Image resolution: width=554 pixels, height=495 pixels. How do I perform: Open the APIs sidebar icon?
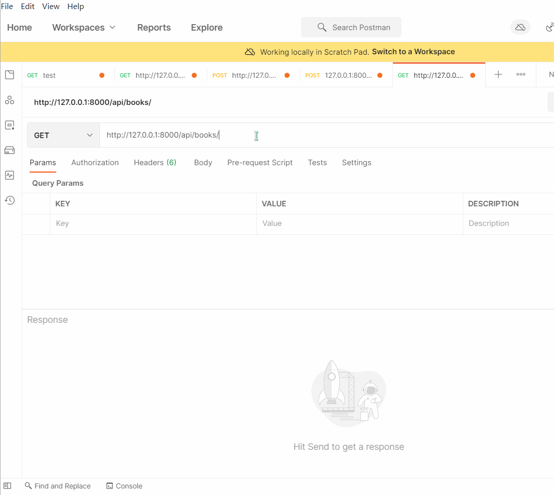10,100
